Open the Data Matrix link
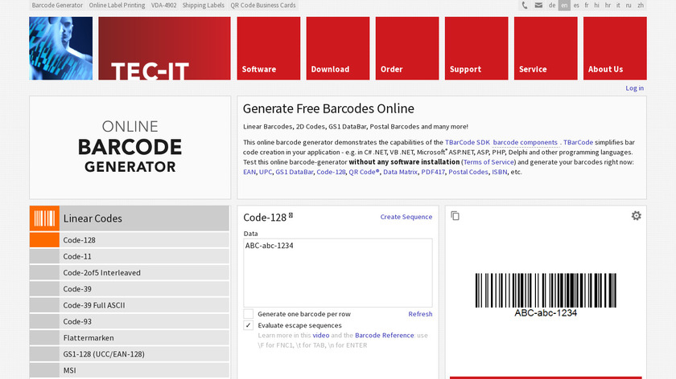The height and width of the screenshot is (379, 676). [400, 172]
